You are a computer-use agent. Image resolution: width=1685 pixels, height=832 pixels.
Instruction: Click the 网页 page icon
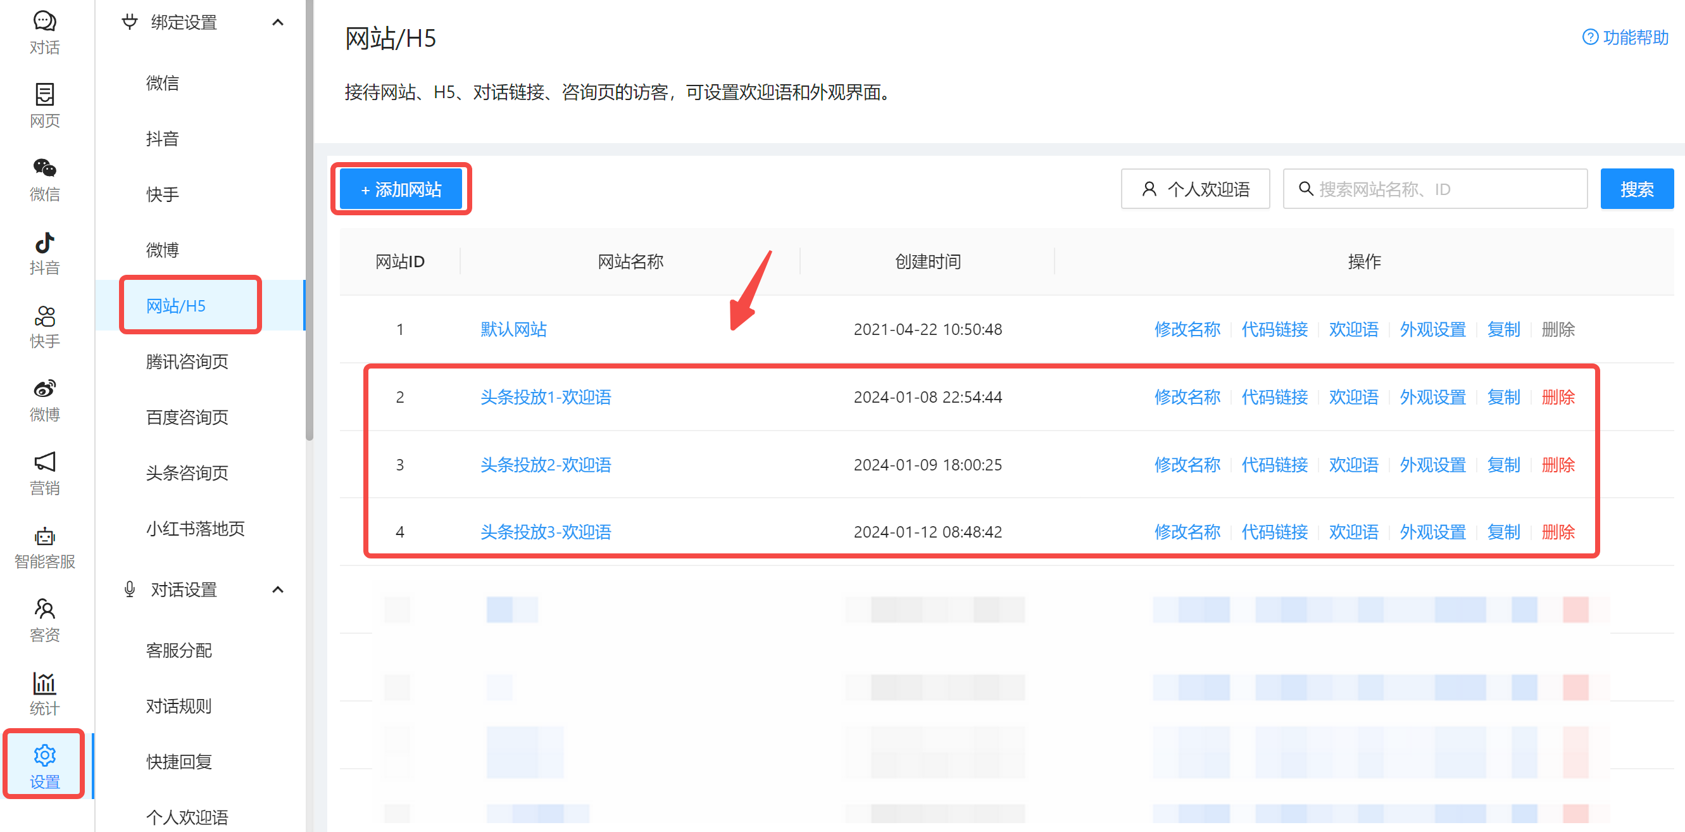click(44, 94)
